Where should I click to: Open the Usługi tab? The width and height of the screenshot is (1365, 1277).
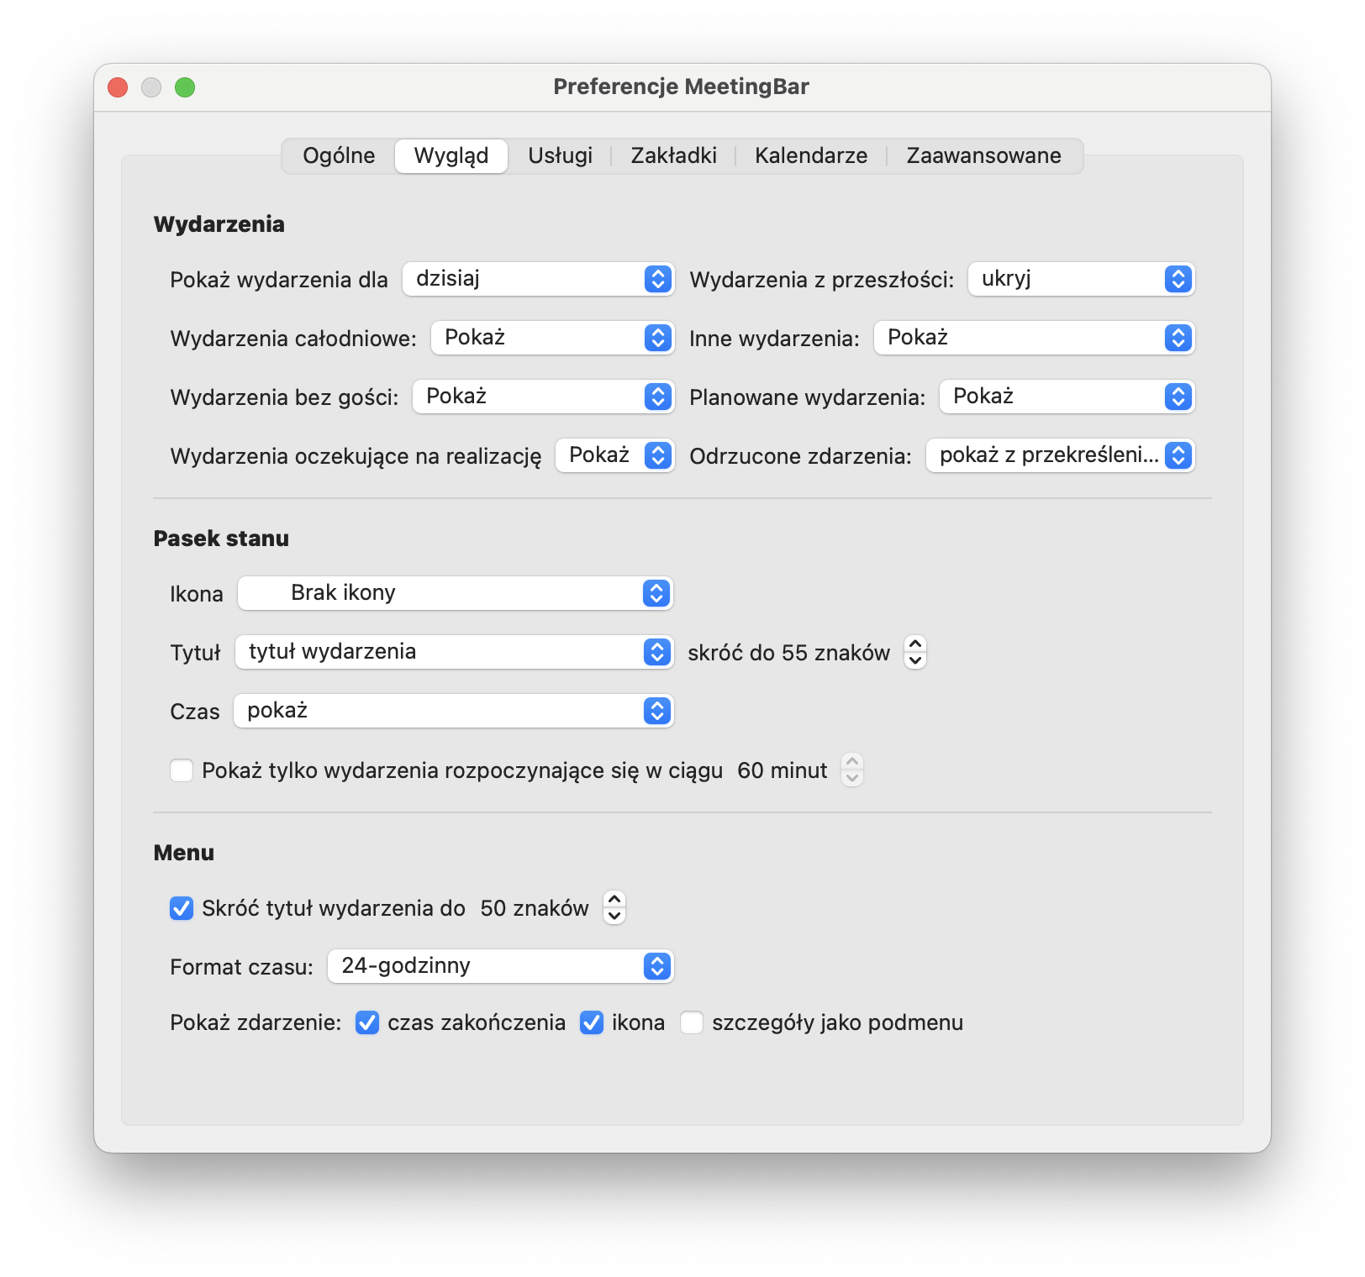point(560,155)
